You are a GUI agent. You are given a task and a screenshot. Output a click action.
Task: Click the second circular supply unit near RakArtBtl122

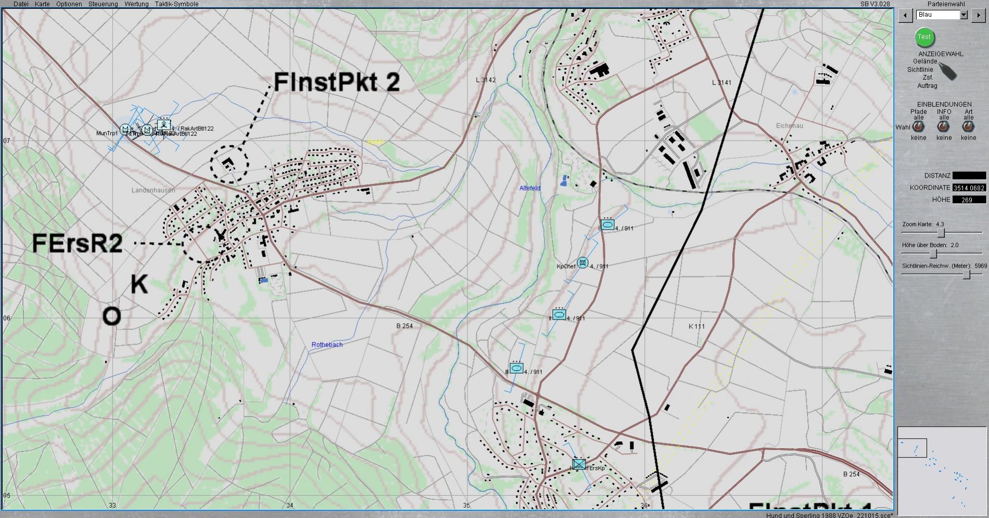[147, 129]
